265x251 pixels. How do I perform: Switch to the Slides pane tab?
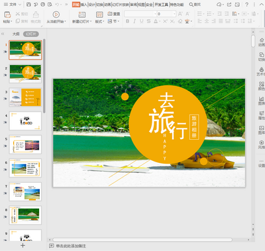31,34
